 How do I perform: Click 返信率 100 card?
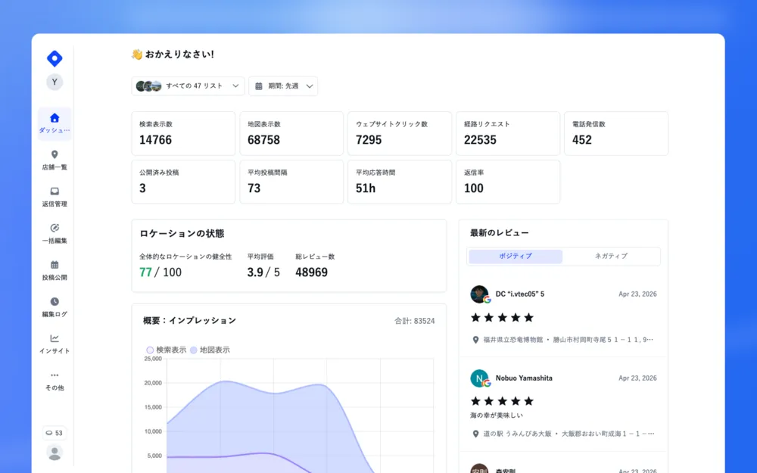(508, 182)
